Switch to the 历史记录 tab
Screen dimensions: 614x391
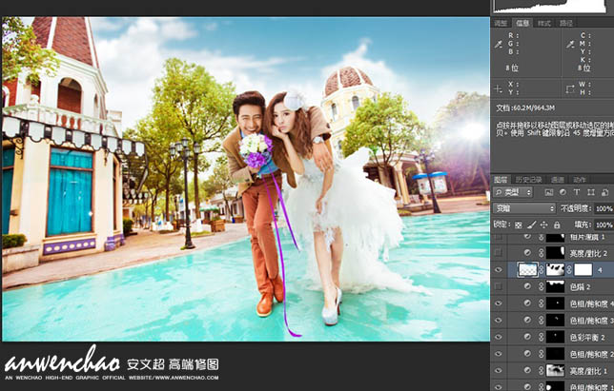528,179
